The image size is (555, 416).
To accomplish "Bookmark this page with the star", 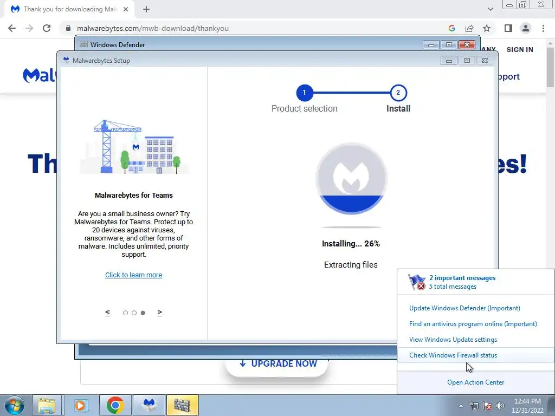I will 487,28.
